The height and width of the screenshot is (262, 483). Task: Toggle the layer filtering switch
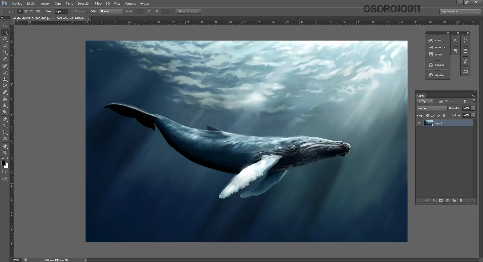pyautogui.click(x=474, y=101)
